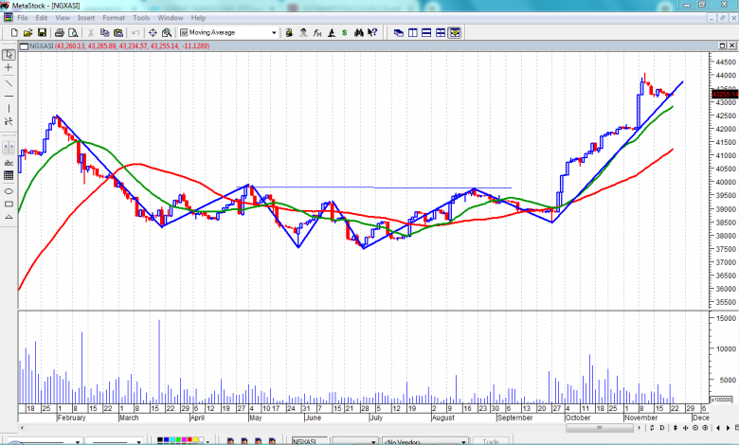This screenshot has height=445, width=739.
Task: Go to previous security black left arrow
Action: click(x=718, y=428)
